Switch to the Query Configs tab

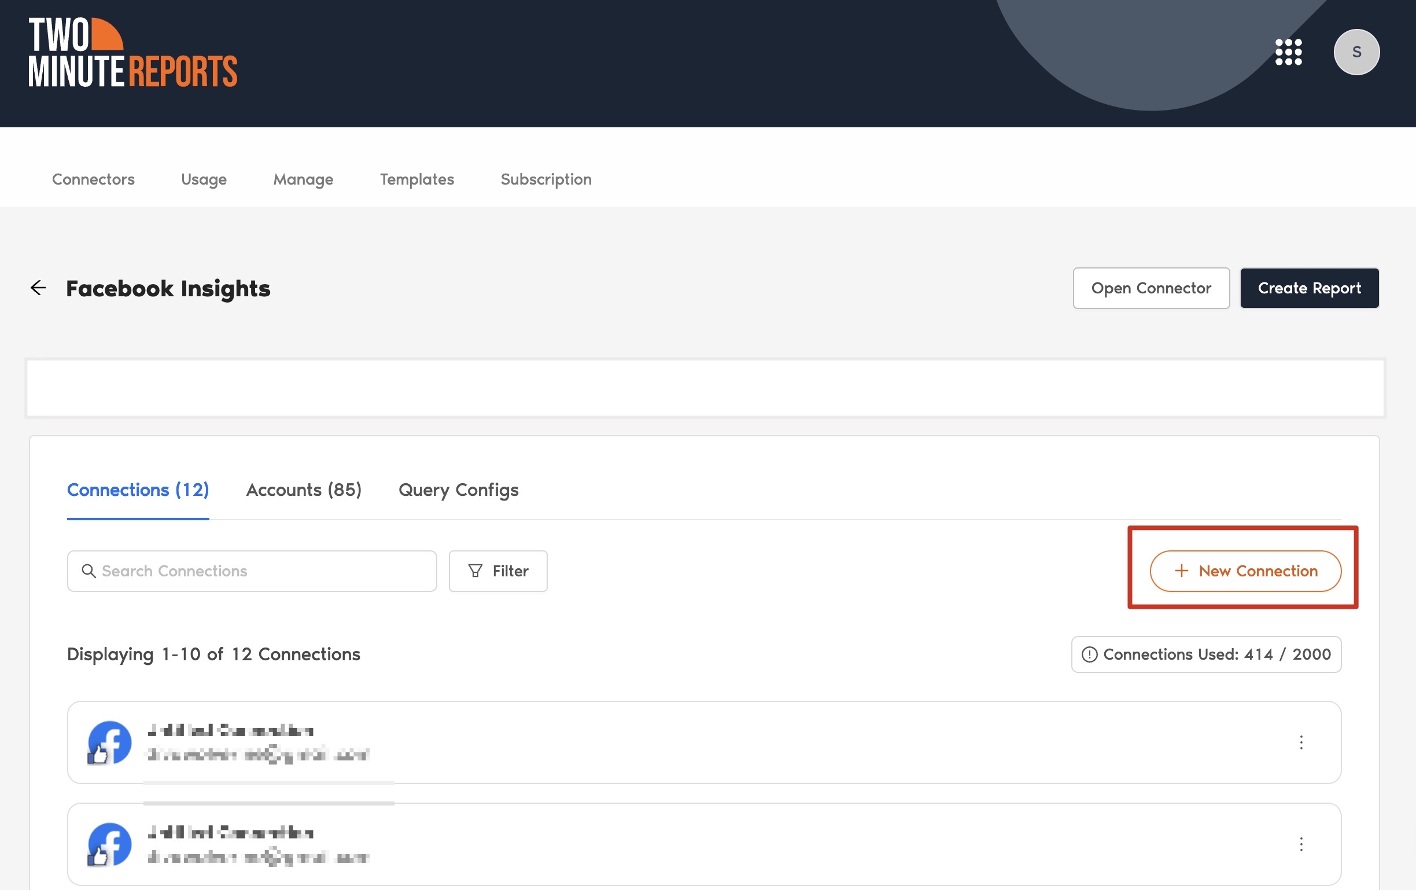click(459, 490)
